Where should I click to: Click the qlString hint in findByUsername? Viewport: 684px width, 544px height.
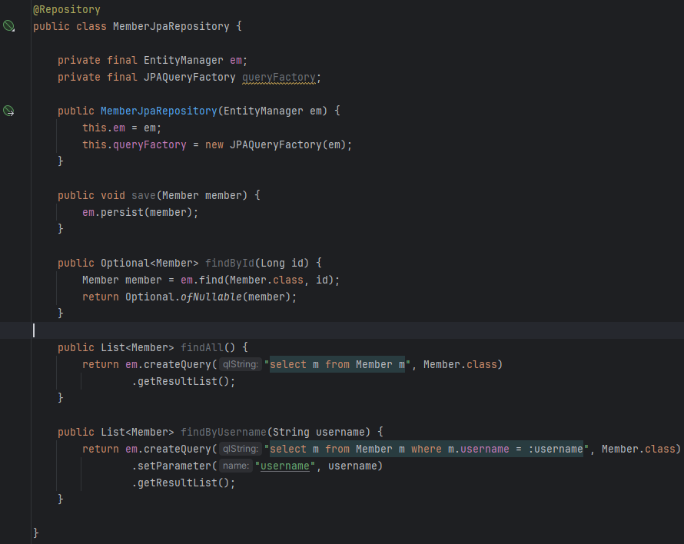241,449
